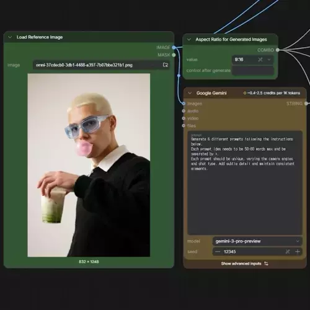Image resolution: width=310 pixels, height=310 pixels.
Task: Click the IMAGE output connector dot
Action: tap(174, 48)
